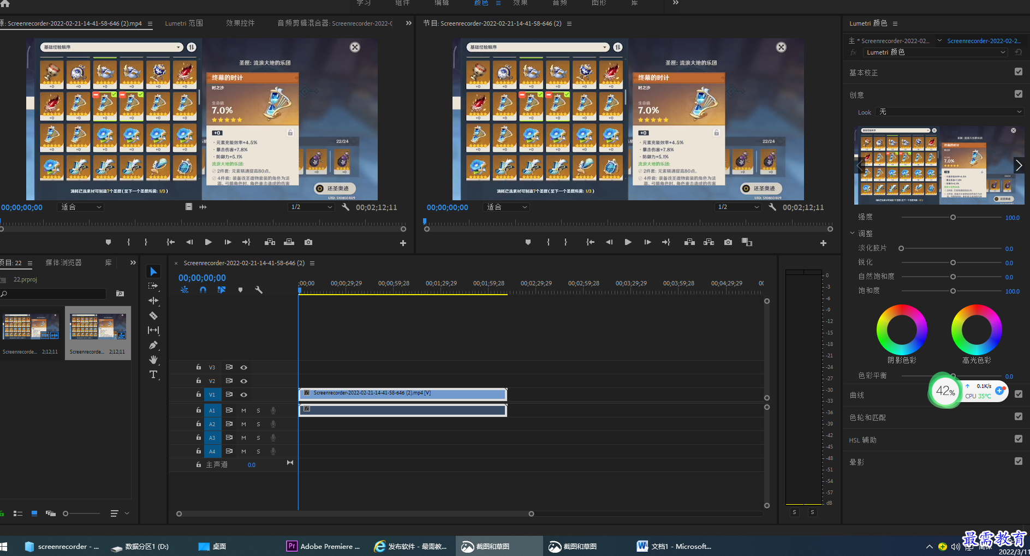
Task: Play the Source monitor clip
Action: coord(208,242)
